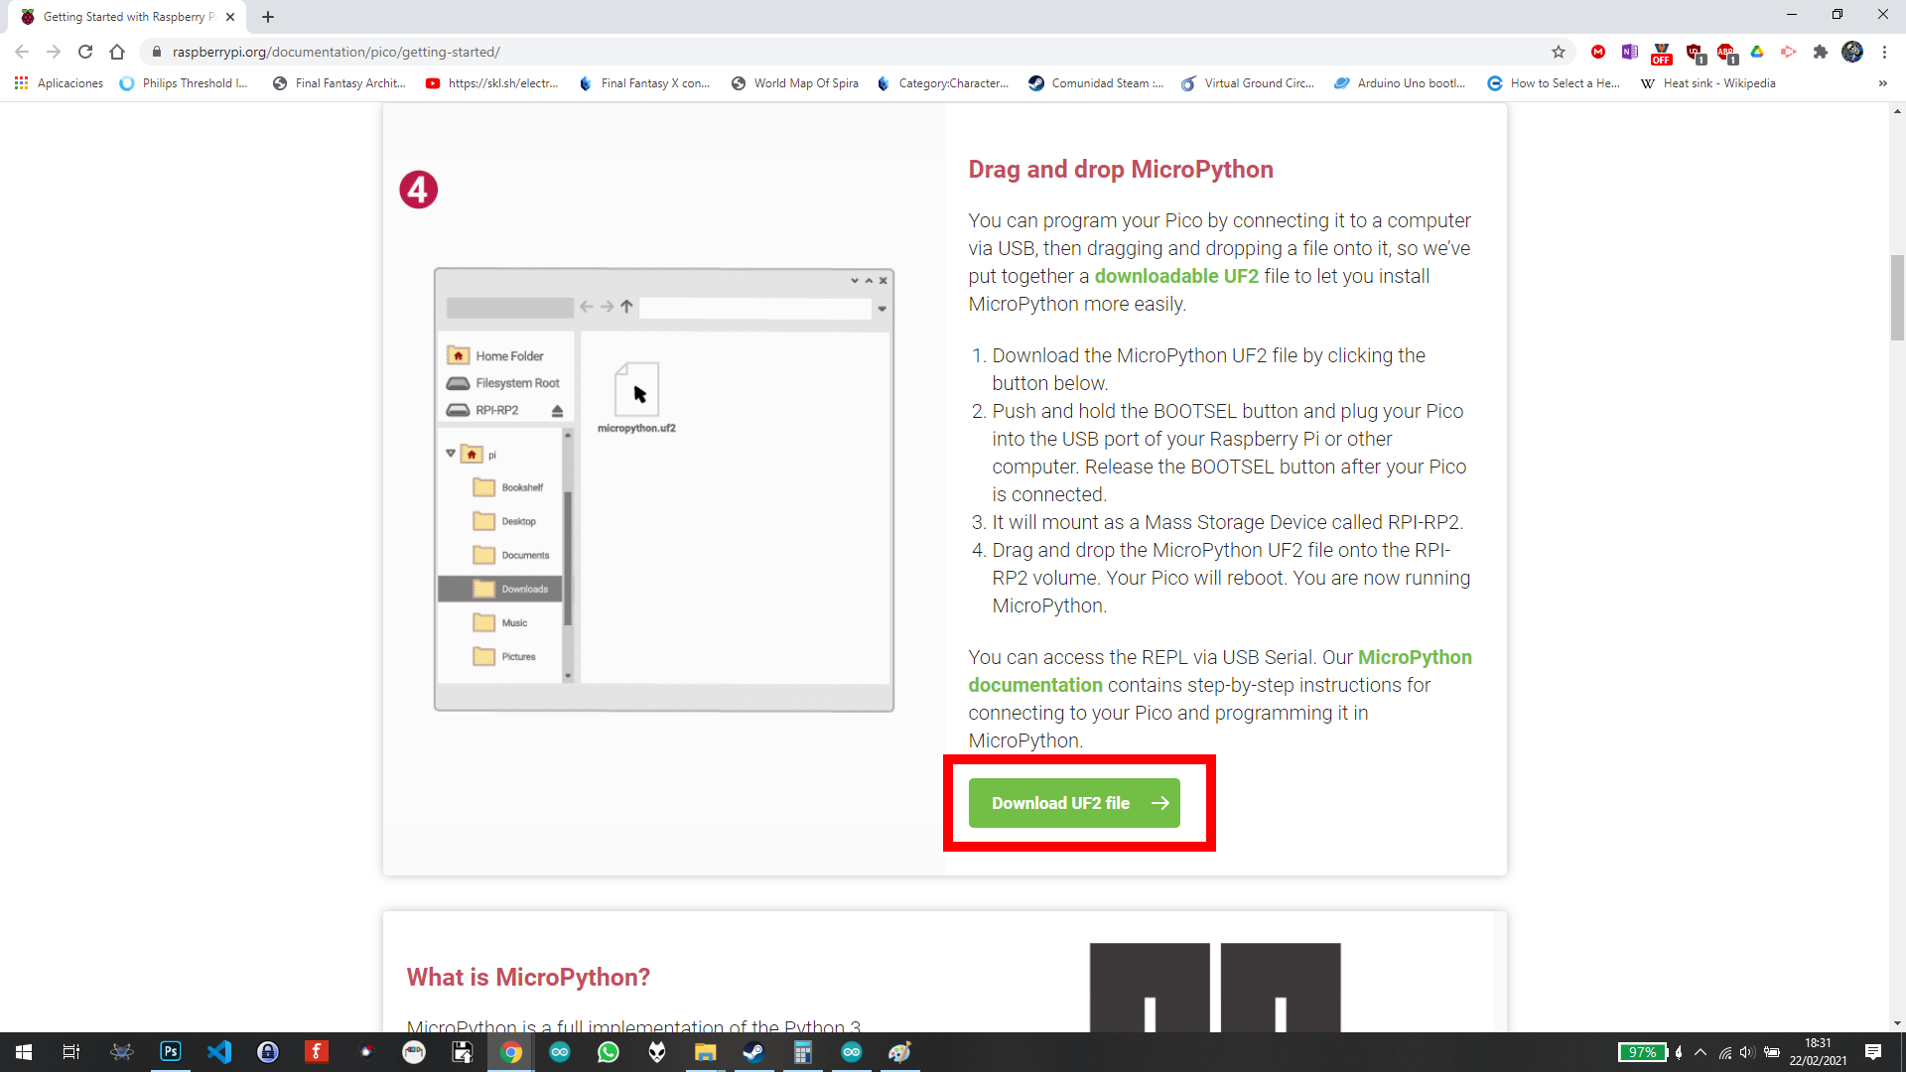Open the volume control in tray
Image resolution: width=1906 pixels, height=1072 pixels.
point(1747,1052)
